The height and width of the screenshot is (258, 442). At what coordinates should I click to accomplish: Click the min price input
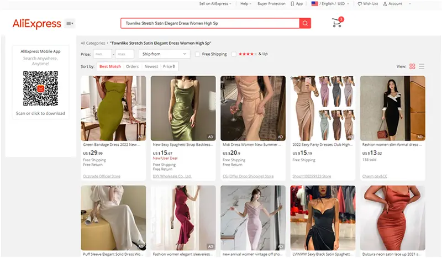tap(102, 54)
